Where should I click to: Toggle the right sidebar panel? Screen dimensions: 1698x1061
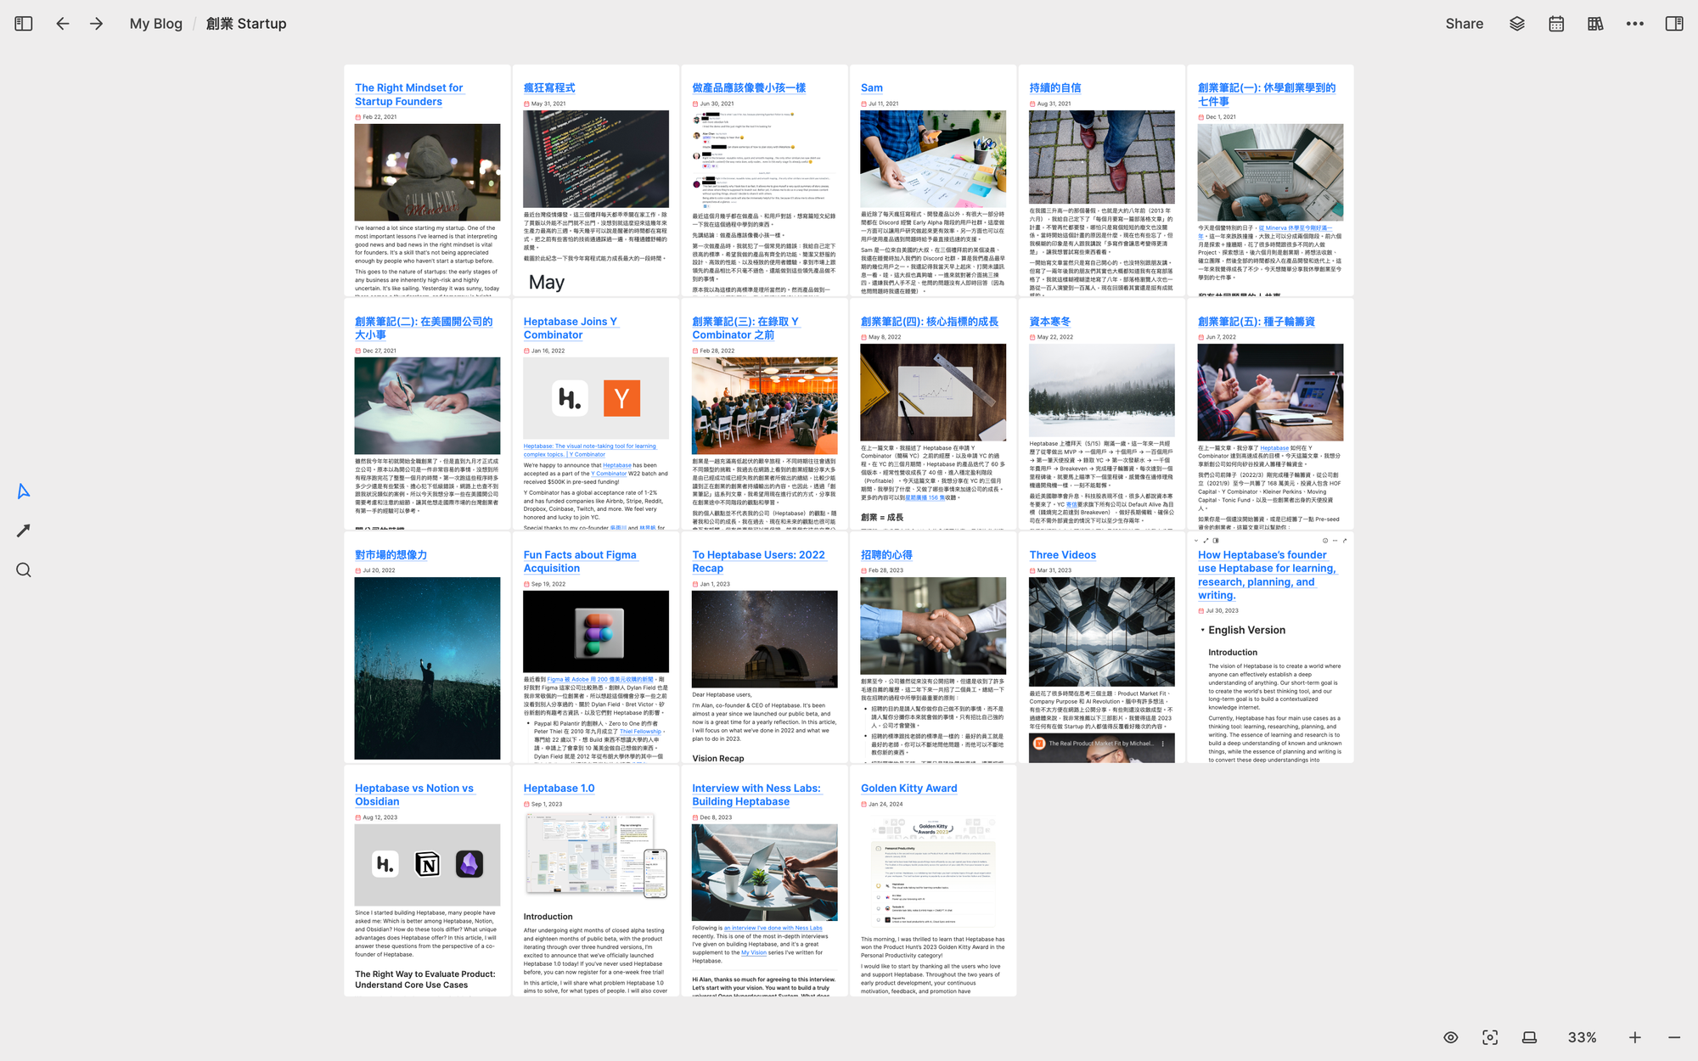[1674, 24]
